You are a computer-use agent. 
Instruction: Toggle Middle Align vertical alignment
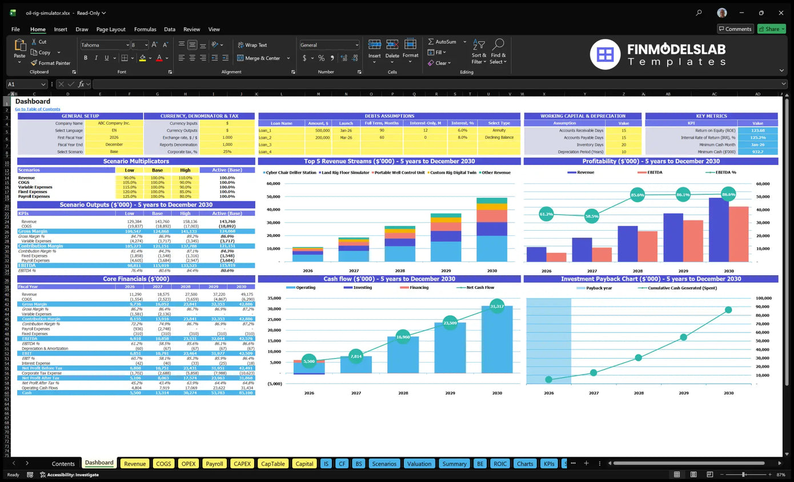(x=193, y=45)
